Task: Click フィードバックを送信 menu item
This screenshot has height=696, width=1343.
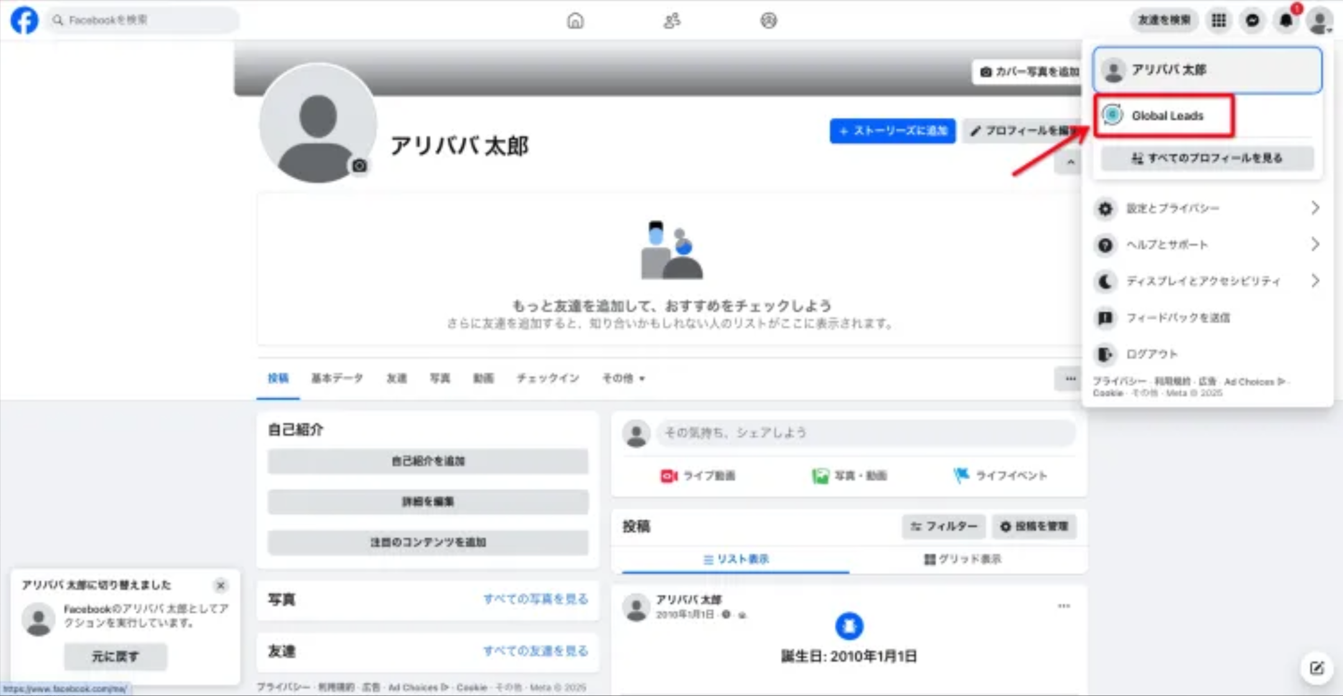Action: pos(1207,317)
